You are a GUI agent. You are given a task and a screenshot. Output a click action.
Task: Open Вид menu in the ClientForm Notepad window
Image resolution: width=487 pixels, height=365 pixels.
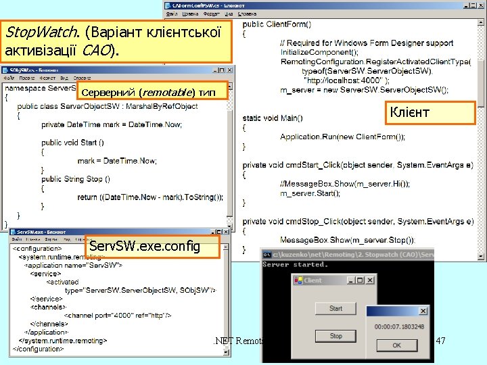[x=229, y=14]
